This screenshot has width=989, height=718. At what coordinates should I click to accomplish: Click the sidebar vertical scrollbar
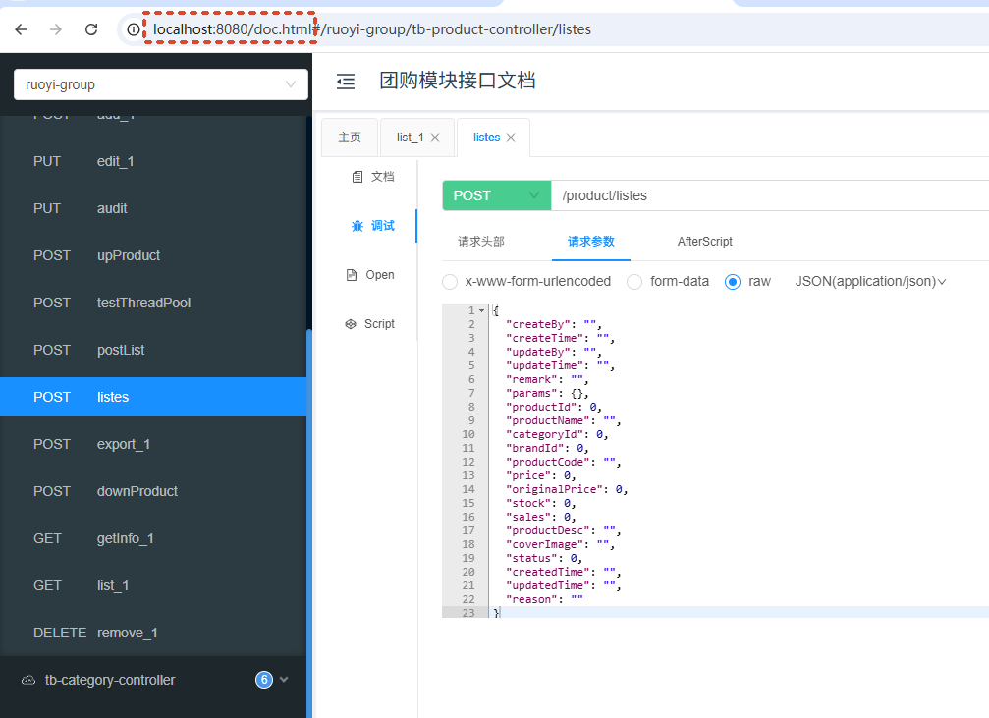(x=309, y=524)
